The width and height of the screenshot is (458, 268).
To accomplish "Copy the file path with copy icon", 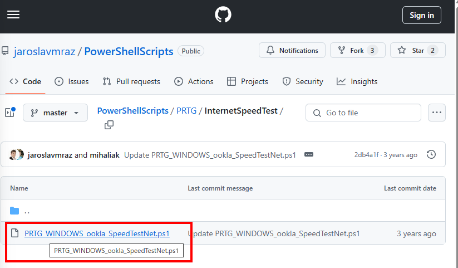I will (109, 125).
